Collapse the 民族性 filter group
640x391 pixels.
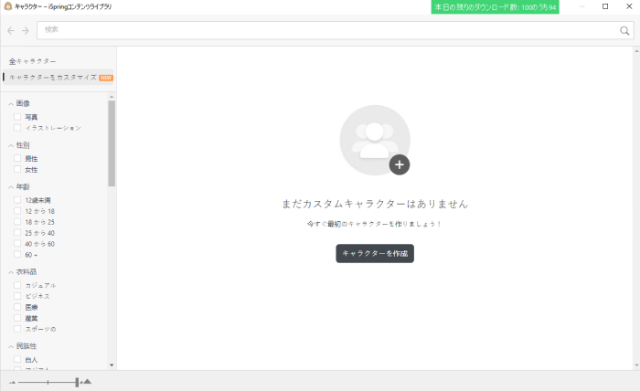(x=11, y=346)
